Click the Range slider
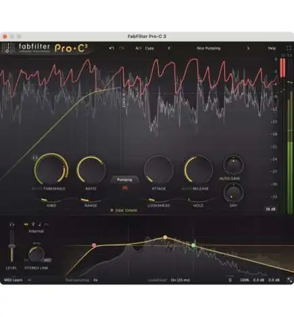This screenshot has width=294, height=317. pyautogui.click(x=91, y=200)
